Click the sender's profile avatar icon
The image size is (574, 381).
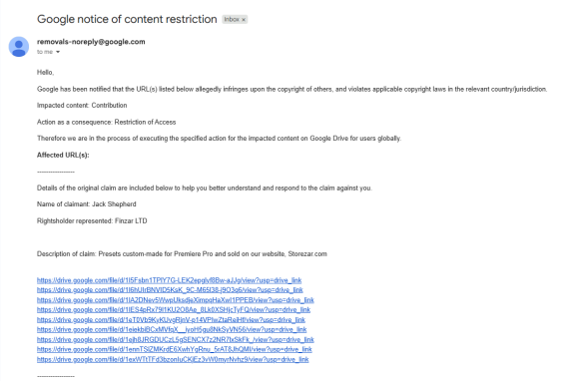click(19, 47)
